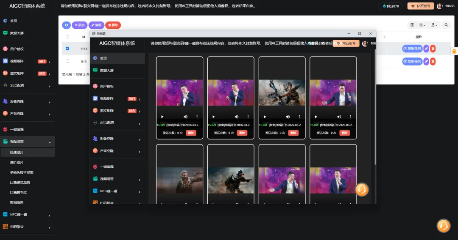Click the 添加 button in main toolbar
458x240 pixels.
click(x=79, y=25)
